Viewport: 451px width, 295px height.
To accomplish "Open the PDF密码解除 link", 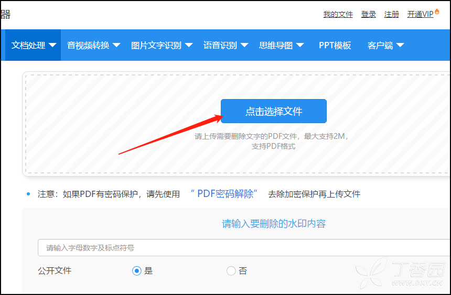I will pyautogui.click(x=224, y=194).
